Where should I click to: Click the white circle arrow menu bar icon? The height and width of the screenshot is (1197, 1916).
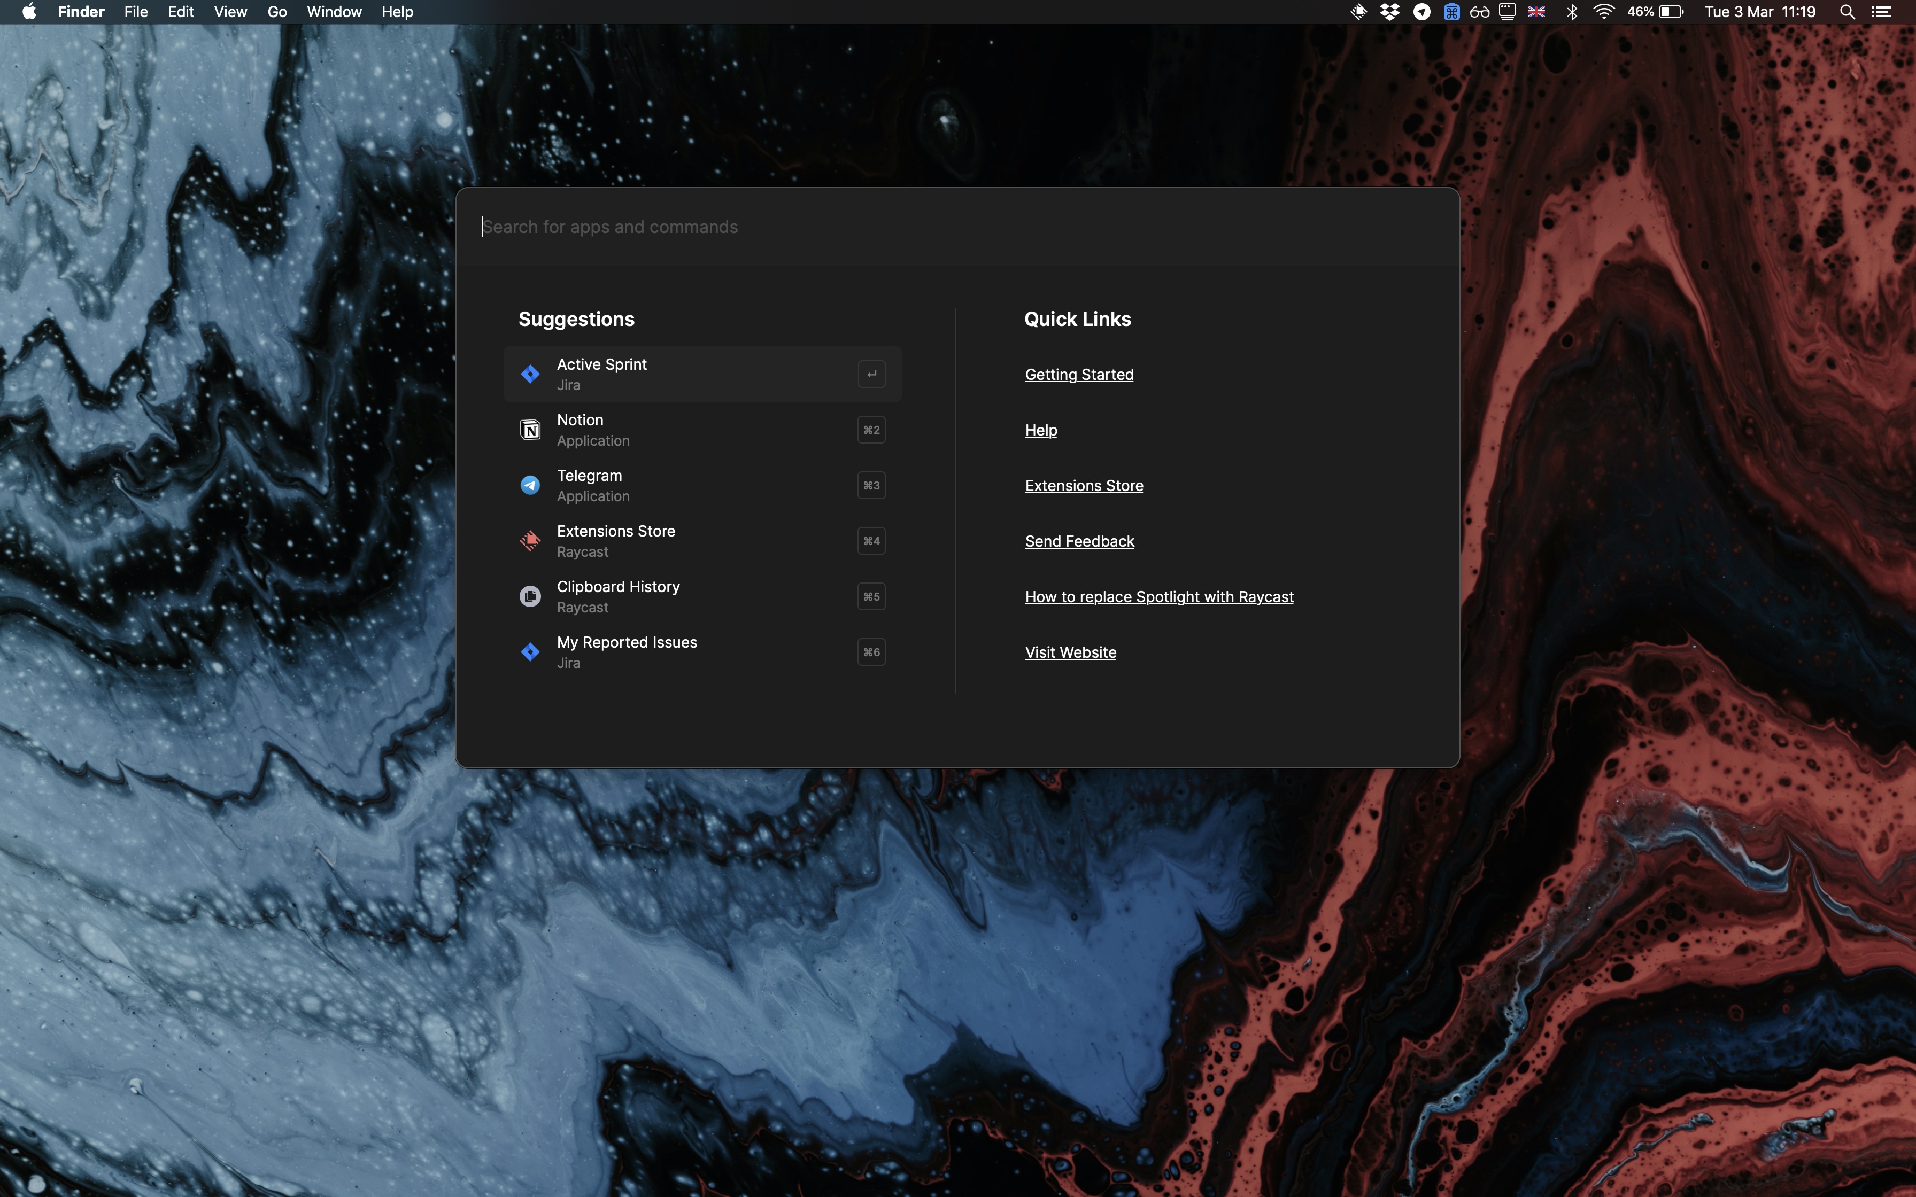(1422, 12)
